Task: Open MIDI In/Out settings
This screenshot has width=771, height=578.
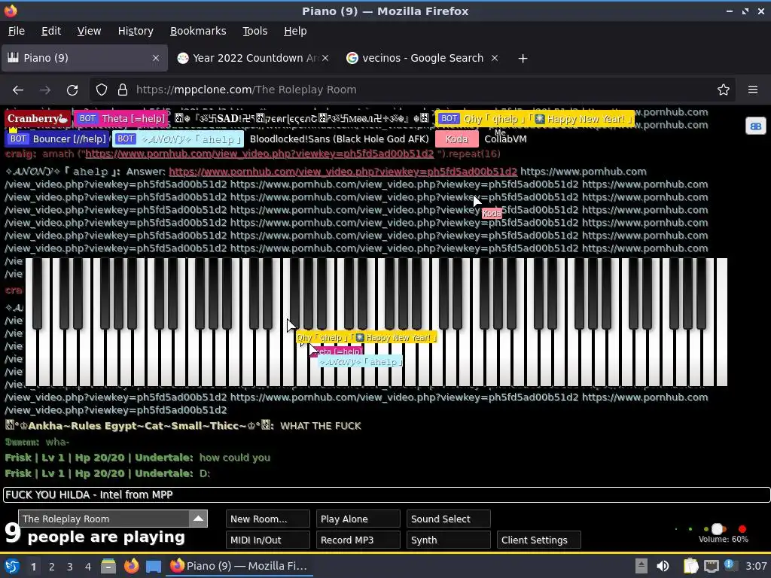Action: point(267,540)
